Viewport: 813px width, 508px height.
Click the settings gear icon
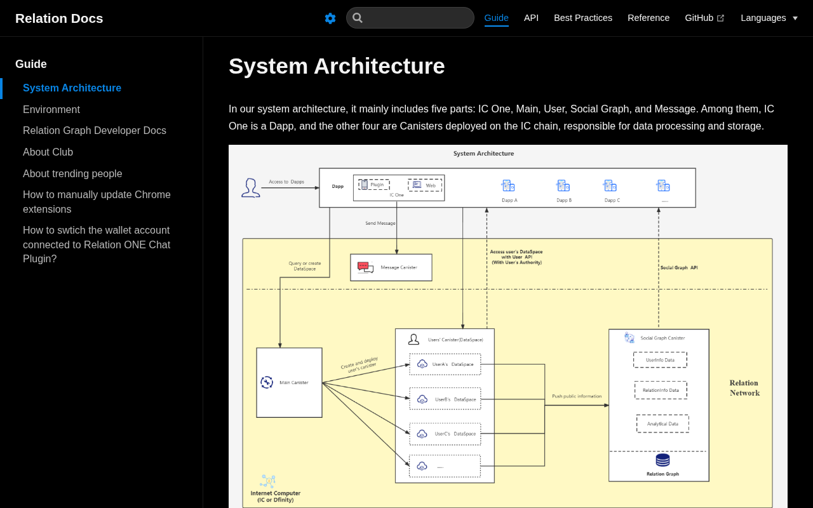pos(330,18)
